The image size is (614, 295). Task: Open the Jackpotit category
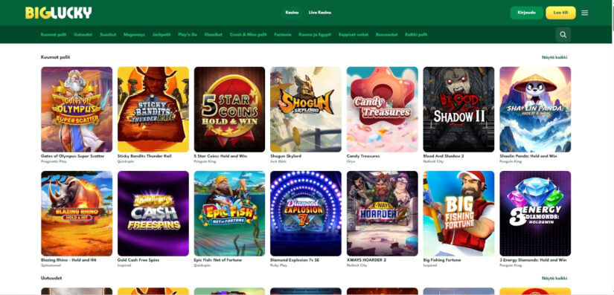pos(162,34)
